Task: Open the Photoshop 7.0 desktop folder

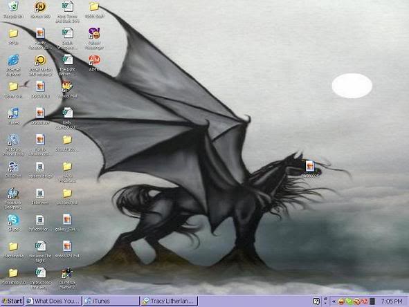Action: click(13, 277)
